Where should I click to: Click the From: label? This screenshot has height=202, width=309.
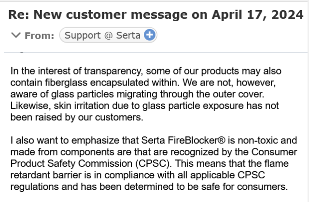click(x=40, y=35)
